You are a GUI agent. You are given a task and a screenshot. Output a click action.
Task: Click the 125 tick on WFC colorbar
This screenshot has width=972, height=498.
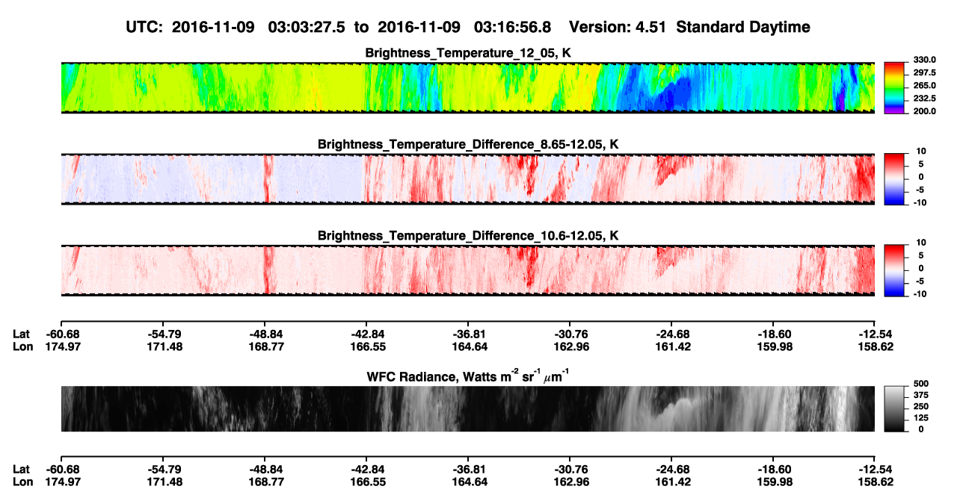(x=920, y=417)
